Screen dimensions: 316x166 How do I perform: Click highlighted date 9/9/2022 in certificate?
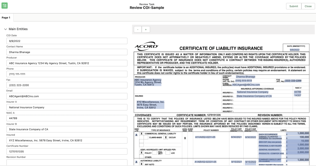point(295,50)
